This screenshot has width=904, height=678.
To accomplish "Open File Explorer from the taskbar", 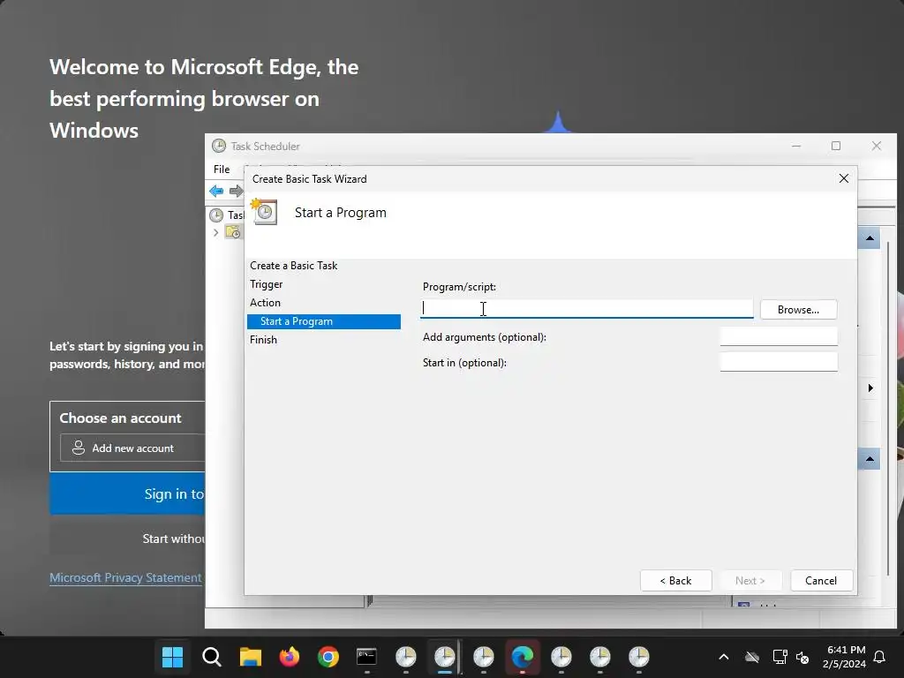I will (x=250, y=657).
